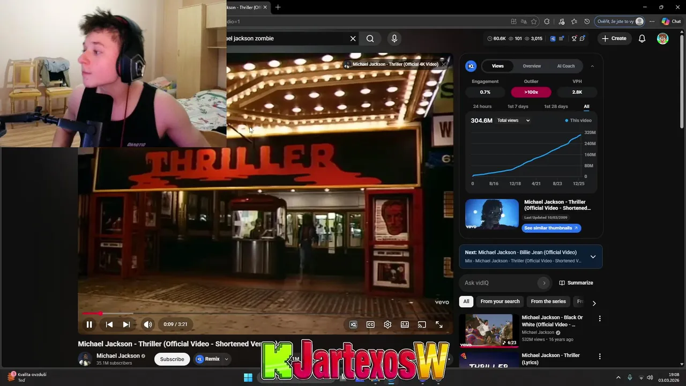The image size is (686, 386).
Task: Cast video to a device
Action: [422, 324]
